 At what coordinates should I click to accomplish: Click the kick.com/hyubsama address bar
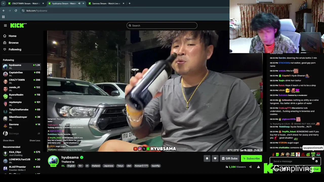[124, 11]
